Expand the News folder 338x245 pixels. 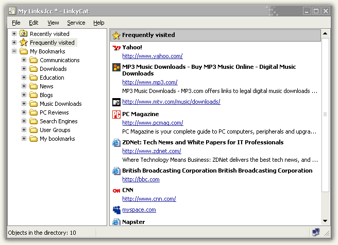(x=24, y=86)
